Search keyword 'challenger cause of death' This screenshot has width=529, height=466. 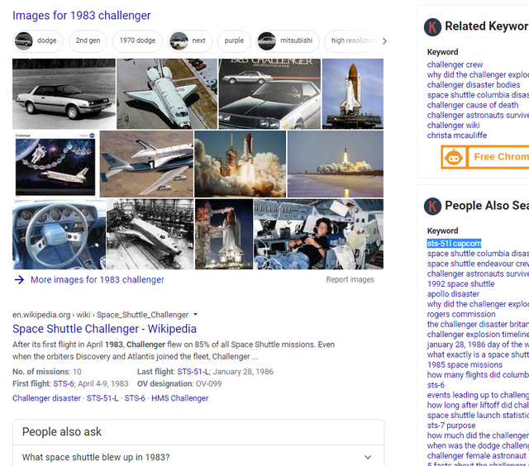(x=473, y=105)
